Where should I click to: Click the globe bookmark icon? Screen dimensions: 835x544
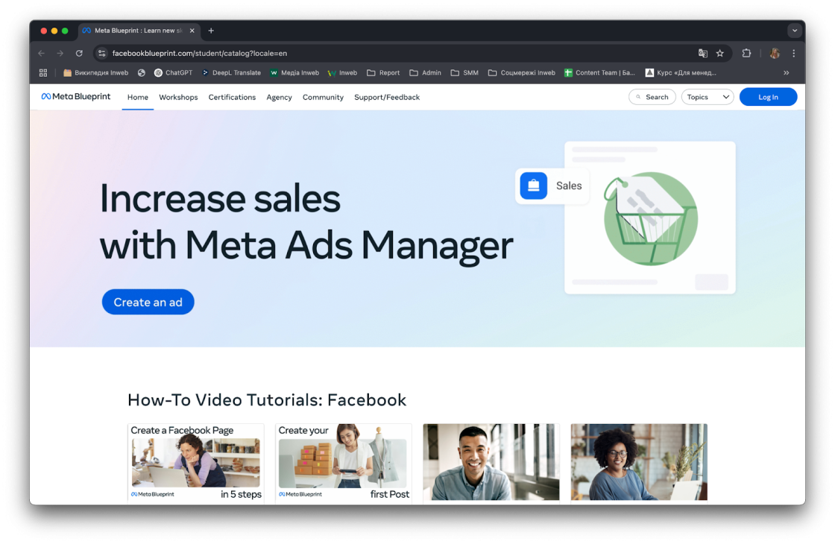click(141, 73)
